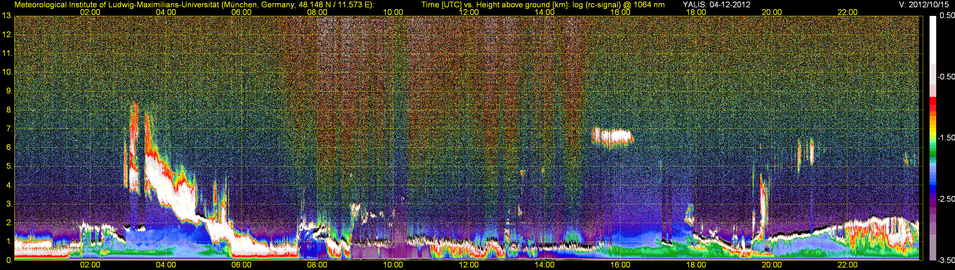The image size is (955, 270).
Task: Click the Meteorological Institute header text
Action: click(194, 5)
